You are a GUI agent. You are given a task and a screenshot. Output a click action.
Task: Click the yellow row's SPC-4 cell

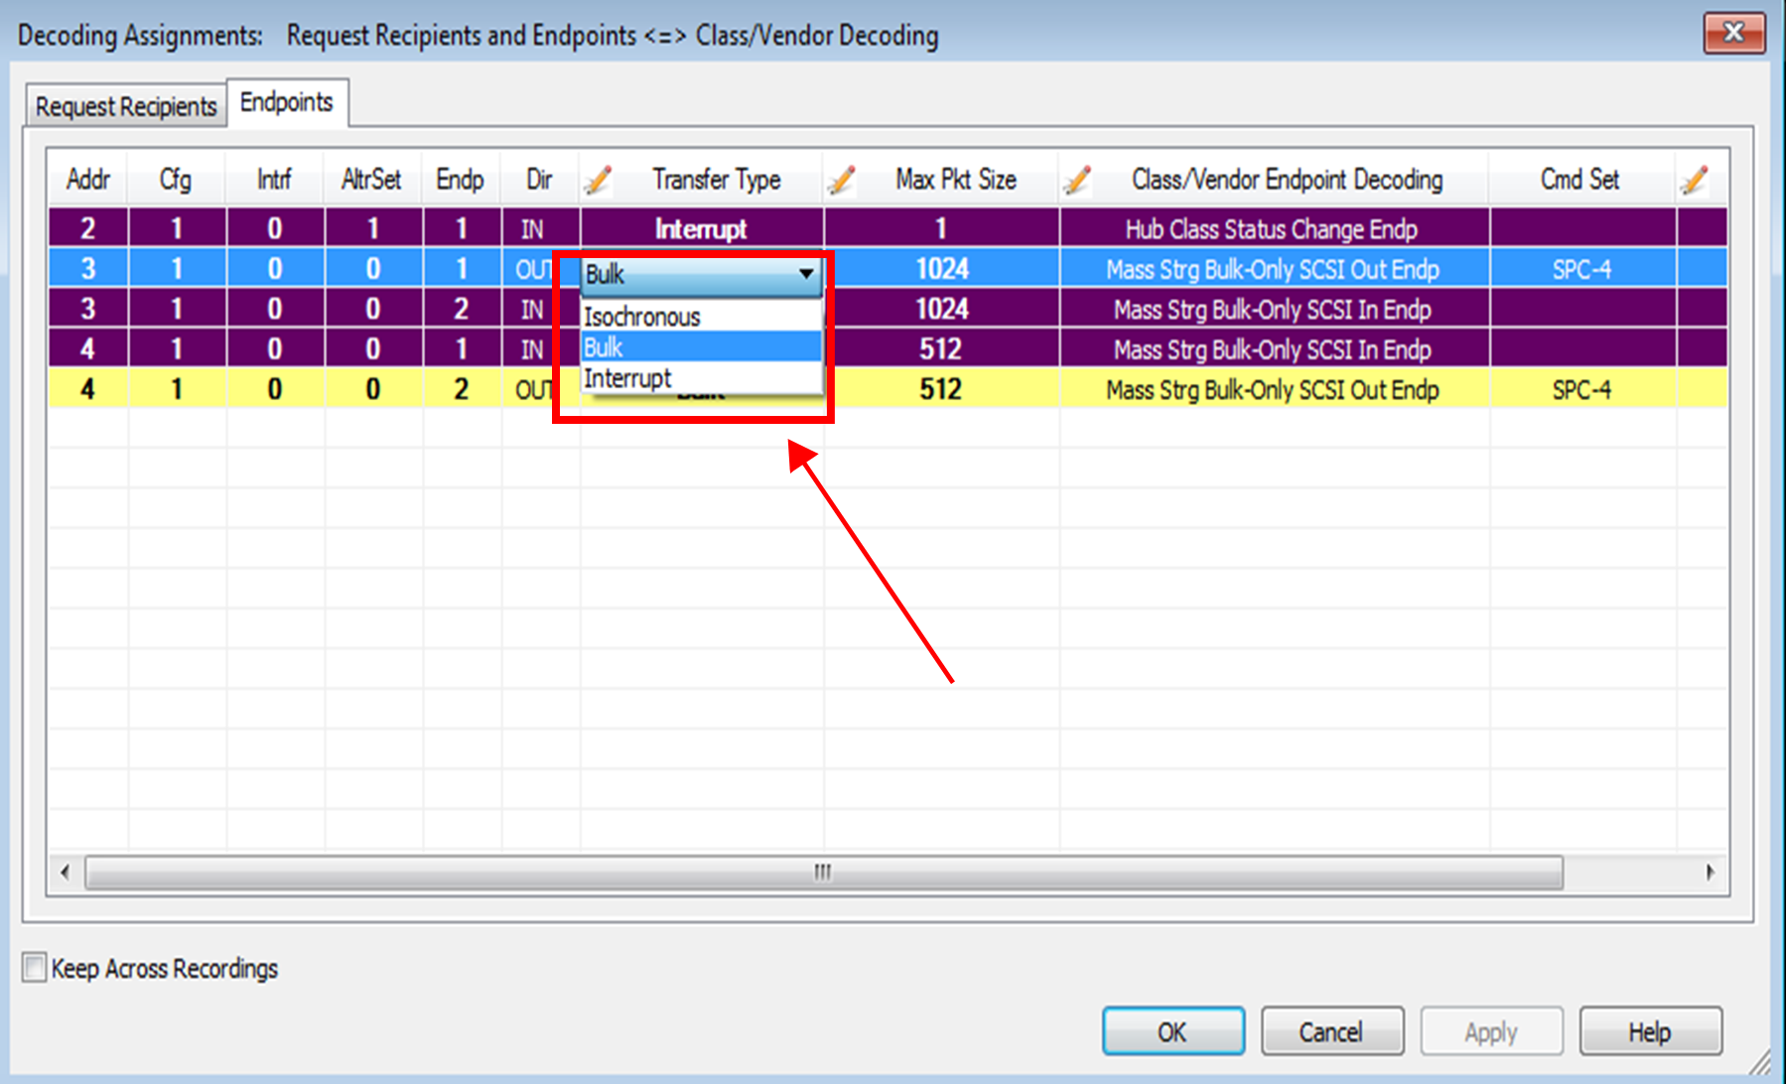click(1582, 389)
